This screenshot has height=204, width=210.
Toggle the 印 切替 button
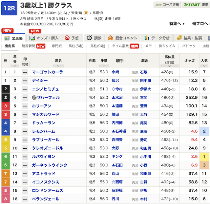pos(25,64)
